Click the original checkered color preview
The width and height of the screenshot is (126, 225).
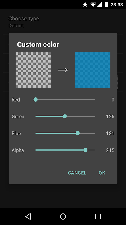click(x=33, y=70)
